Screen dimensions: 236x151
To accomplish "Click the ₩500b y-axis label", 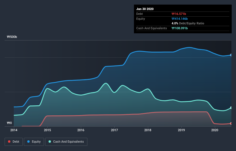I will click(x=12, y=37).
